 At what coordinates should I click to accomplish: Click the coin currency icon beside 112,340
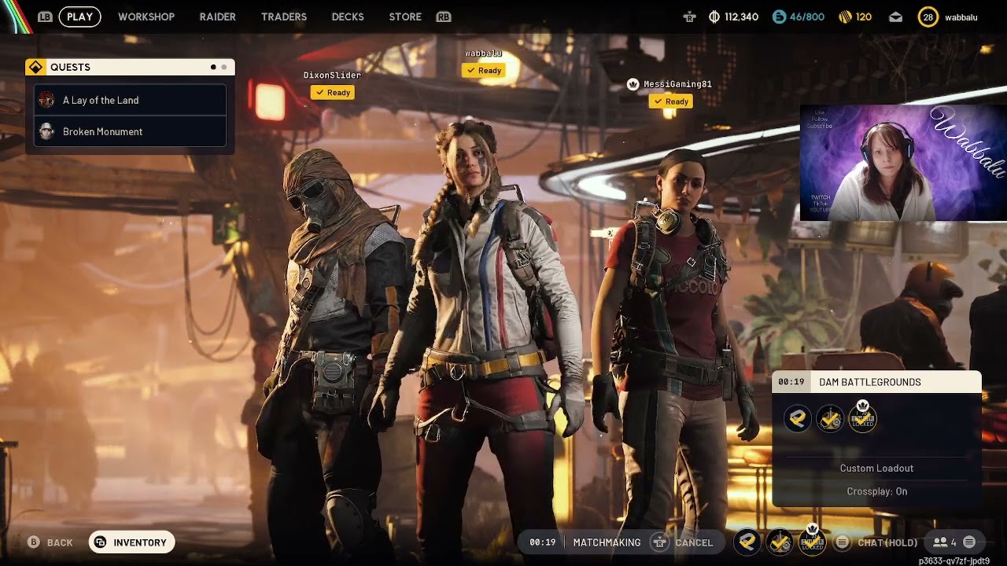714,17
